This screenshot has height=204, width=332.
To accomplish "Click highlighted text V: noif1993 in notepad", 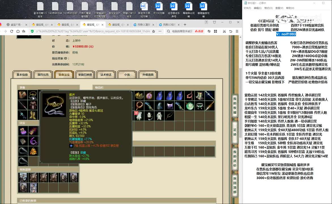I will 286,34.
